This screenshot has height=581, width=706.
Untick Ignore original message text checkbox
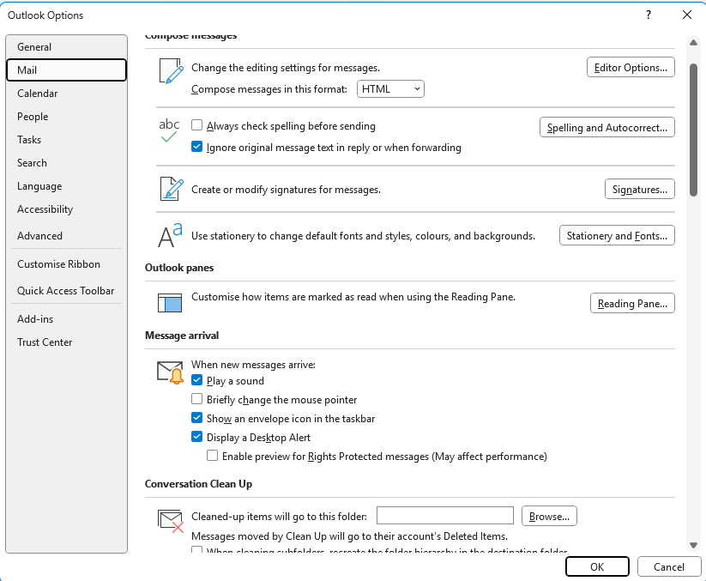(x=196, y=147)
